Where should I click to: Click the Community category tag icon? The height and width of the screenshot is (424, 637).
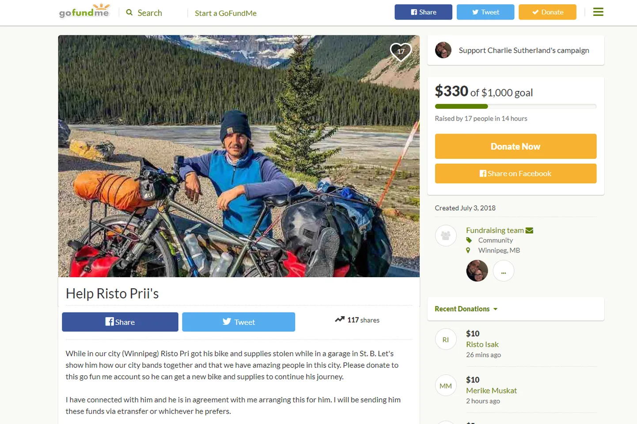(469, 240)
